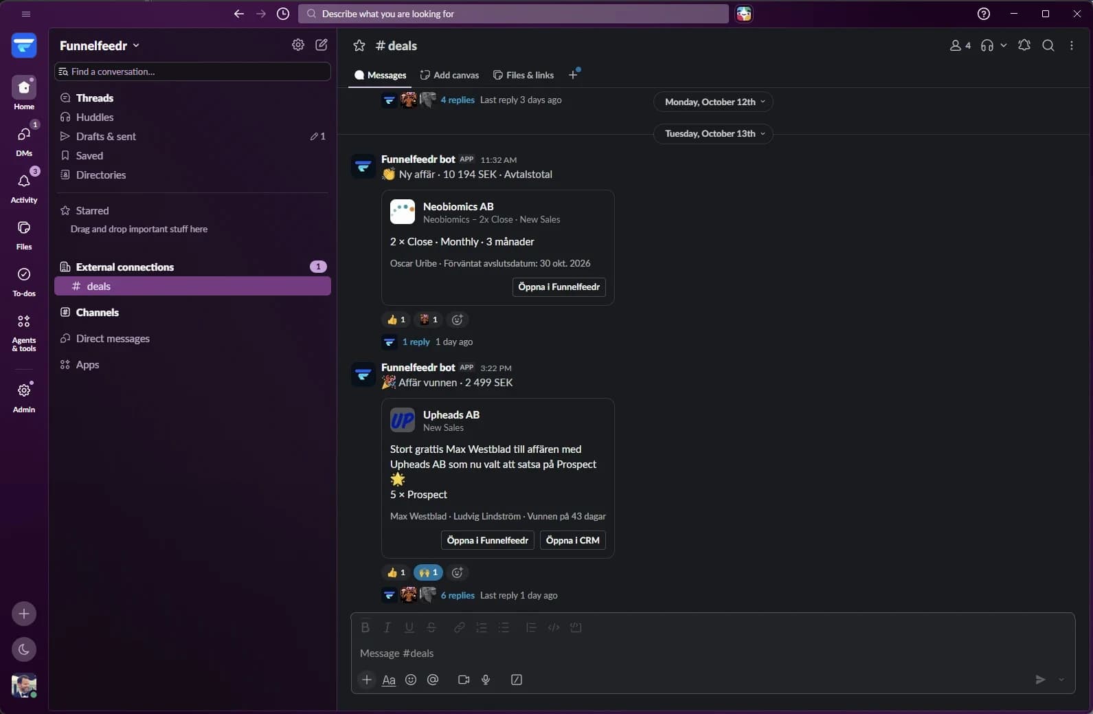The height and width of the screenshot is (714, 1093).
Task: Open channel notification bell settings
Action: tap(1024, 45)
